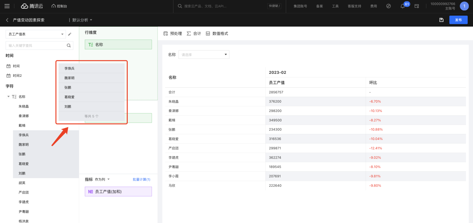473x223 pixels.
Task: Collapse the 名称 field tree
Action: click(9, 97)
